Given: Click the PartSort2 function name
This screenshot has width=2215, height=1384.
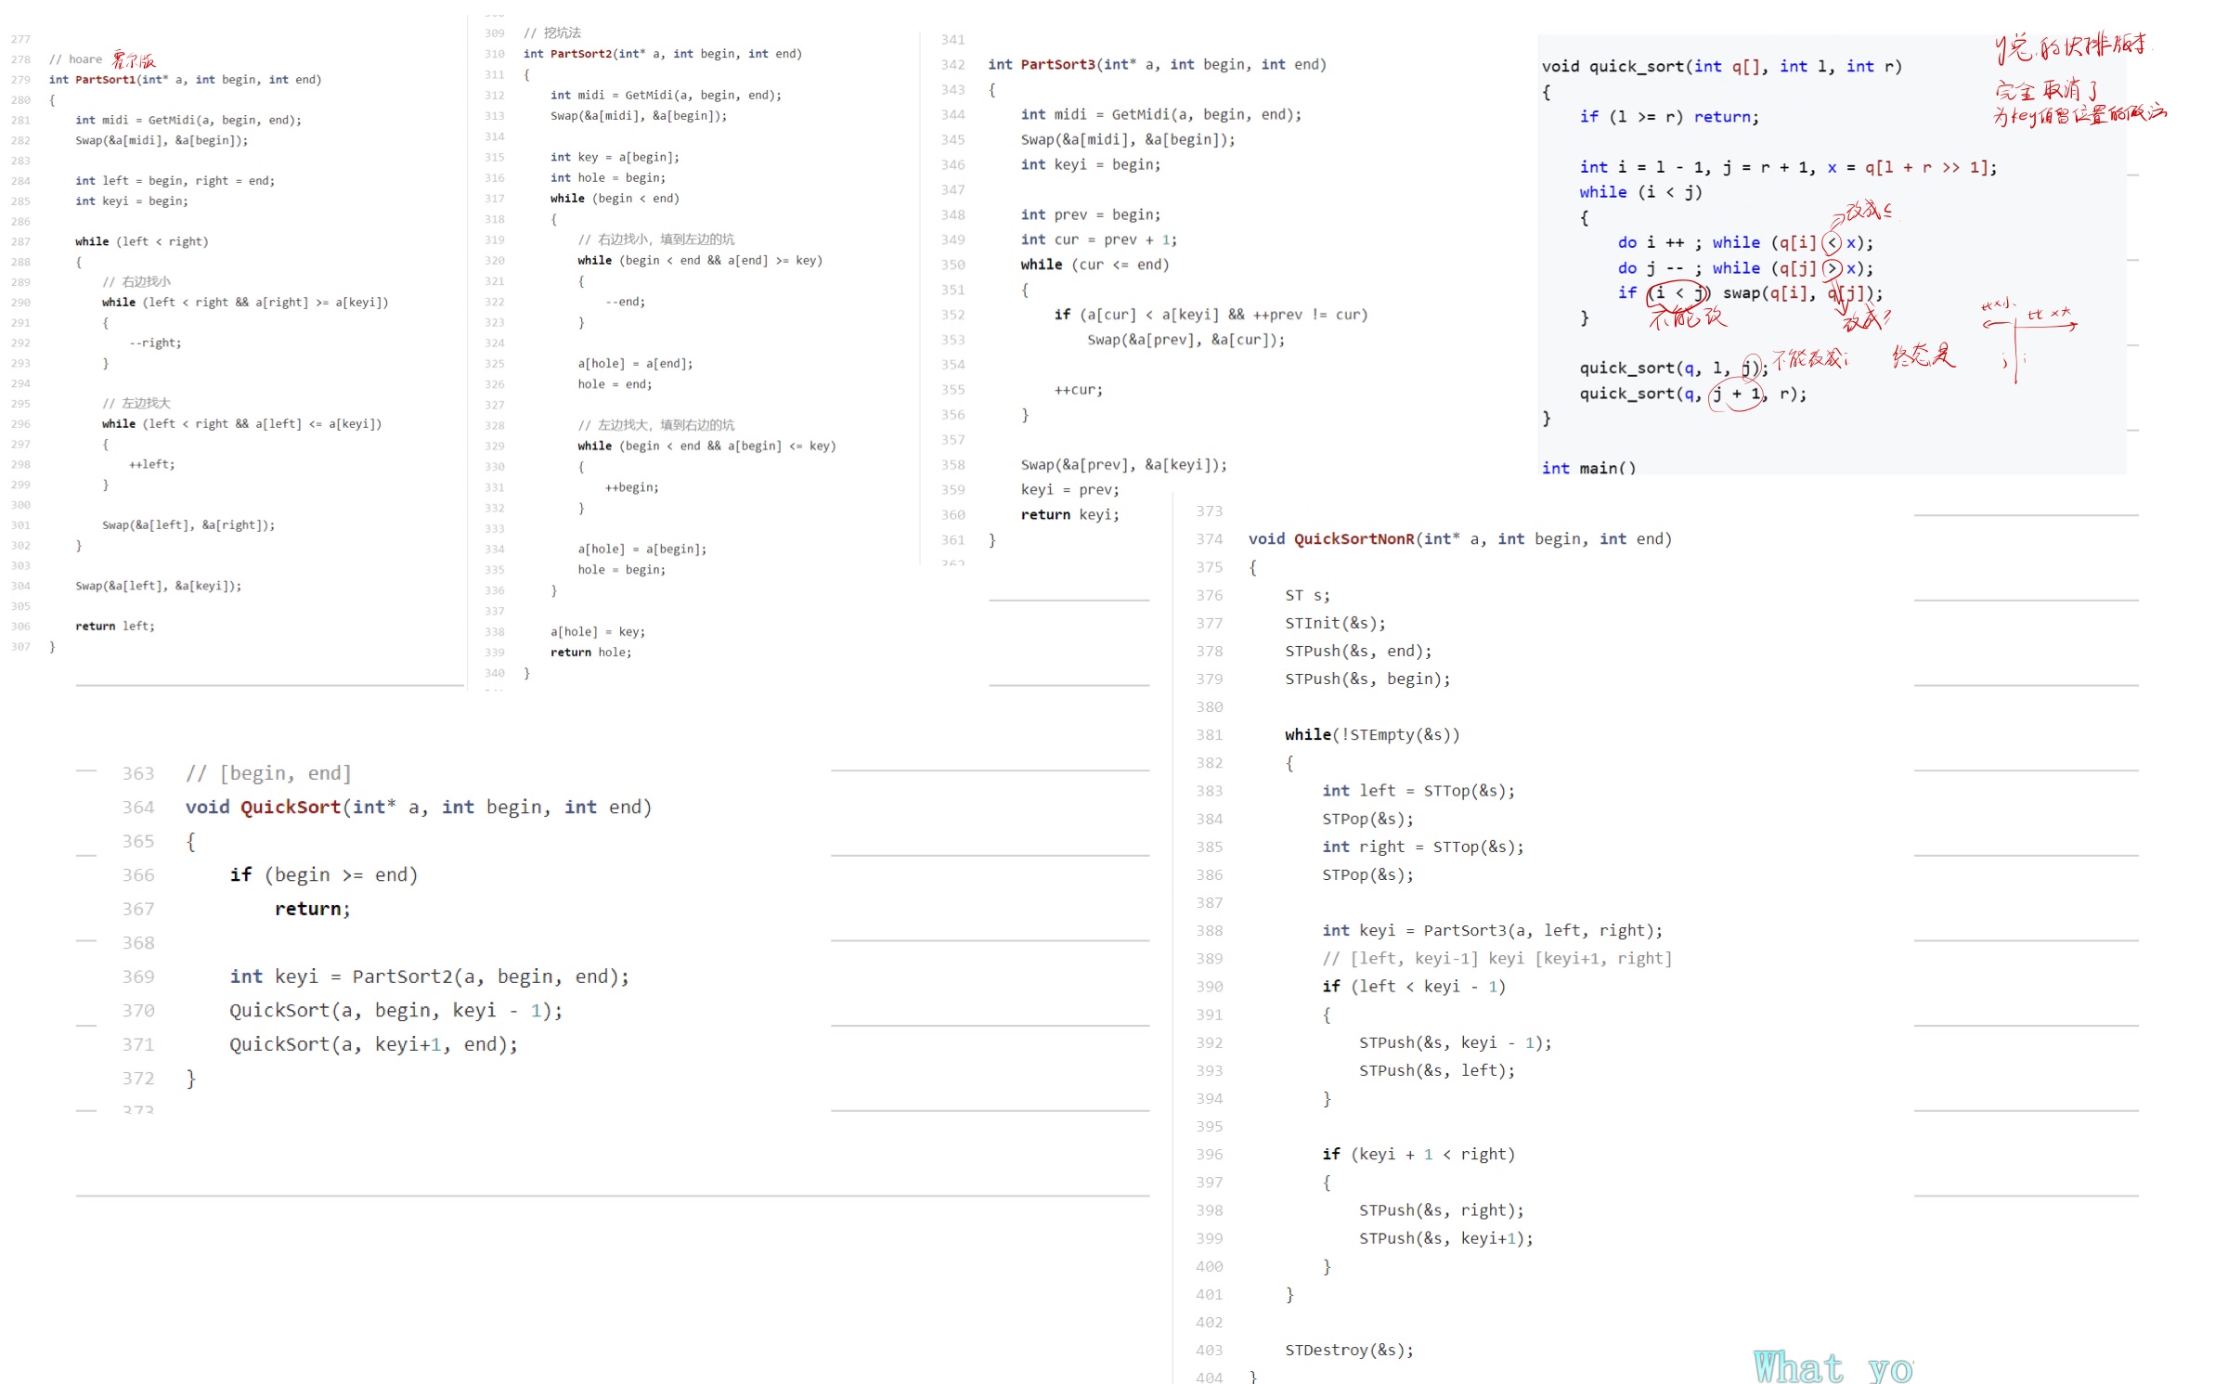Looking at the screenshot, I should [582, 54].
